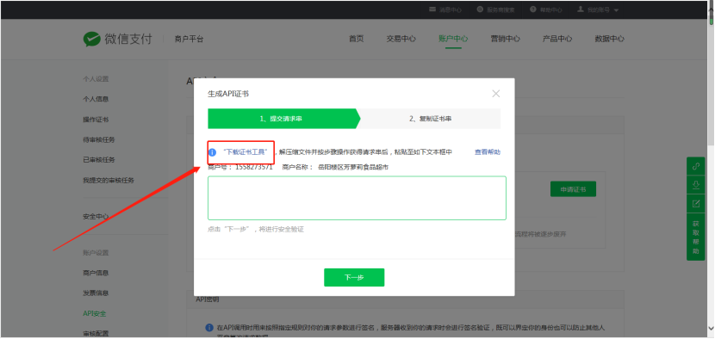The image size is (715, 339).
Task: Click the merchant number 1558273571
Action: (x=254, y=167)
